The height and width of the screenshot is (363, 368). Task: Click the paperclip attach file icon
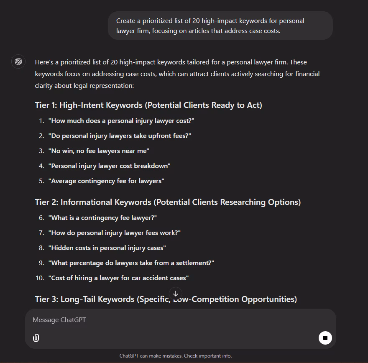36,338
